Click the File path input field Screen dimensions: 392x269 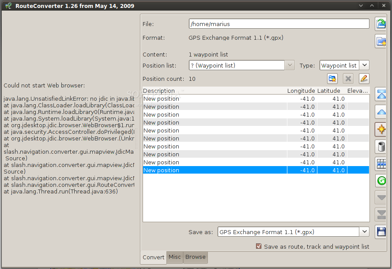click(279, 24)
